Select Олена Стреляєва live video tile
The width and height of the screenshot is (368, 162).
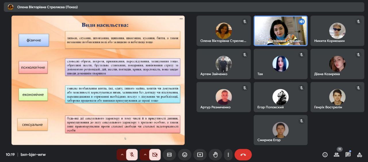tap(281, 31)
